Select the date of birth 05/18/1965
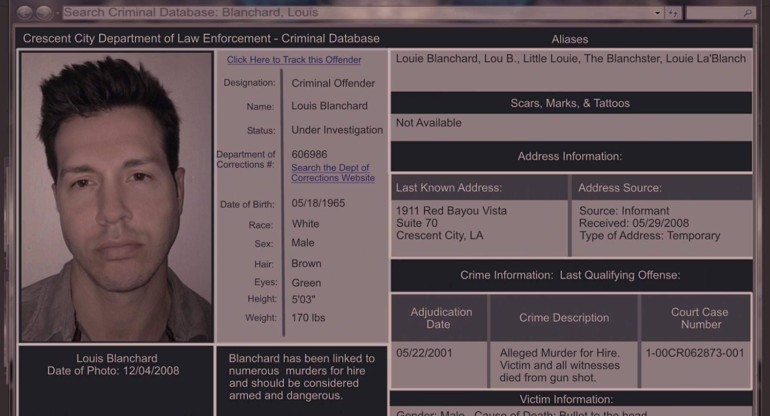 (318, 203)
